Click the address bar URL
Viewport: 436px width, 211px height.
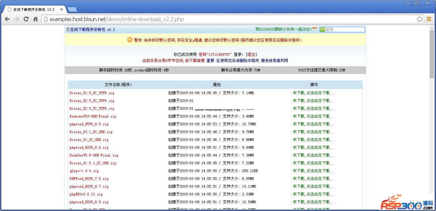[x=117, y=19]
